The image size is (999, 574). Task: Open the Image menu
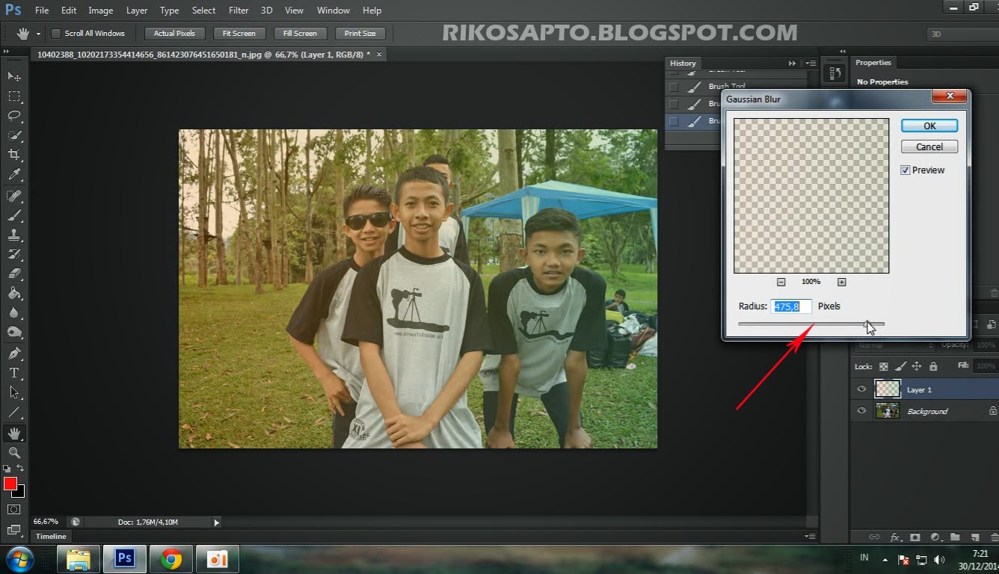click(101, 10)
